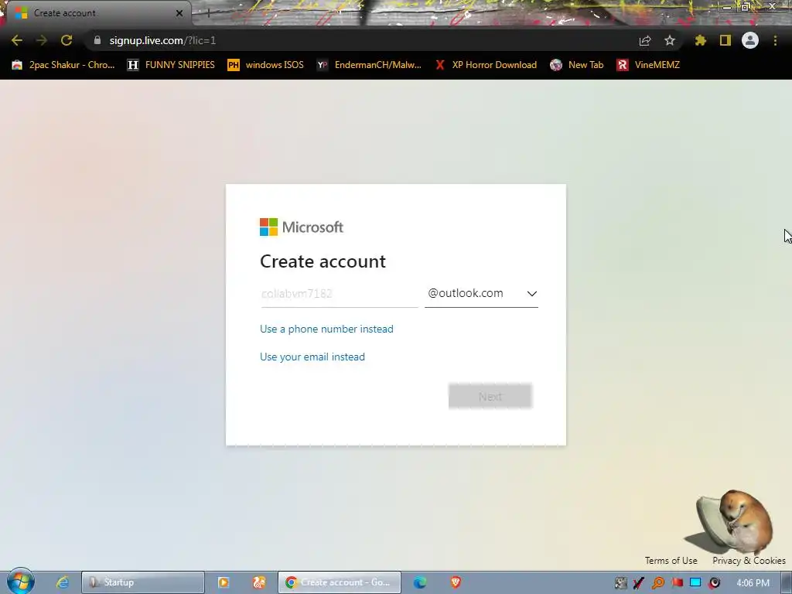The image size is (792, 594).
Task: Open the New Tab bookmark
Action: click(577, 65)
